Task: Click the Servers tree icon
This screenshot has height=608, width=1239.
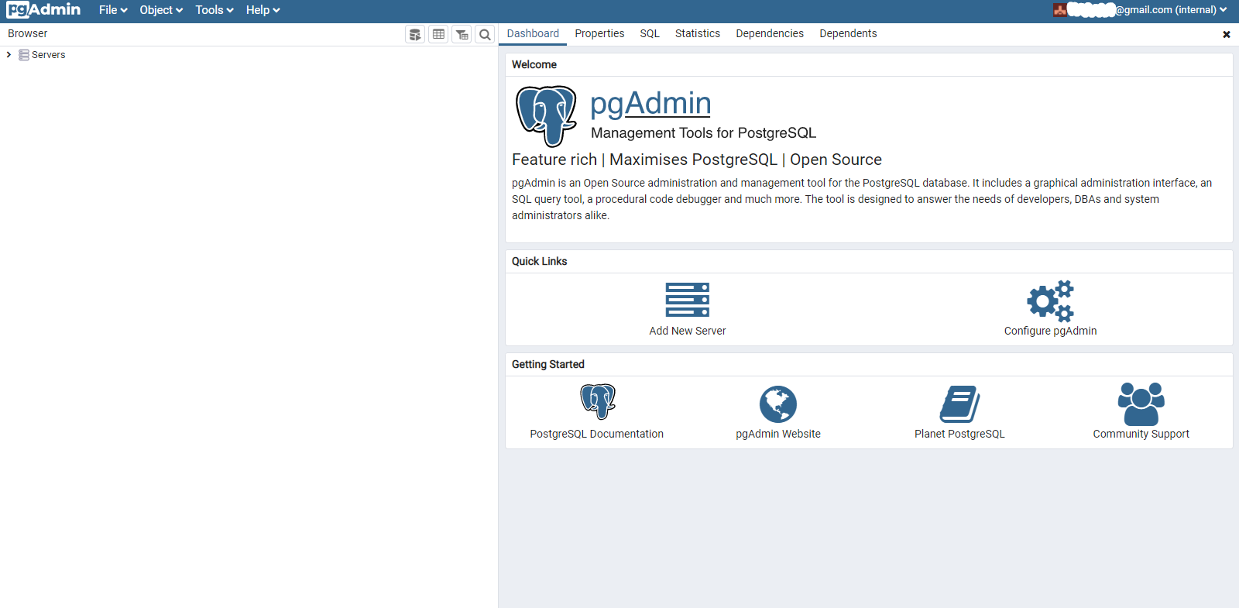Action: tap(24, 55)
